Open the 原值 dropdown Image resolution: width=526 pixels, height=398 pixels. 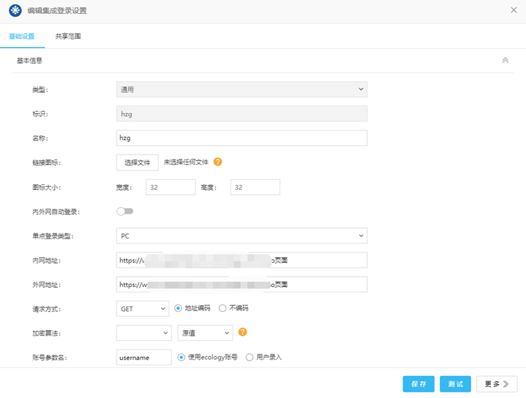click(x=205, y=333)
